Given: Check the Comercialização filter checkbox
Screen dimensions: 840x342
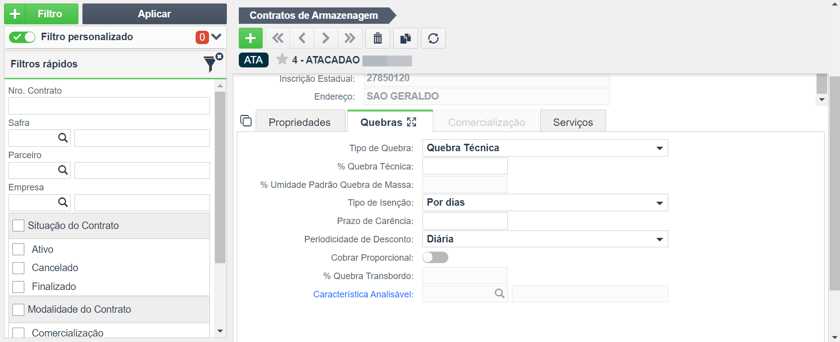Looking at the screenshot, I should point(18,333).
